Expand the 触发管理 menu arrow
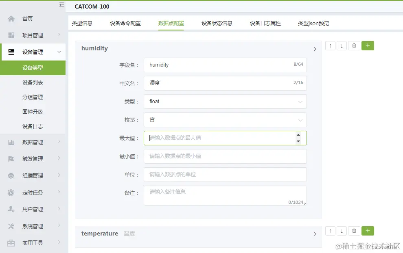The height and width of the screenshot is (253, 403). coord(59,158)
